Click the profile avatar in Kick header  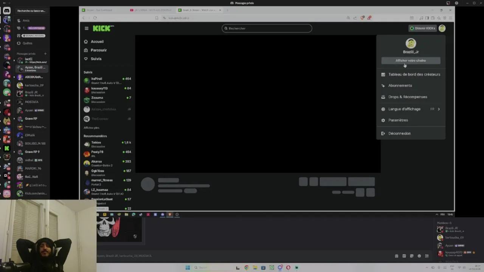[x=442, y=28]
